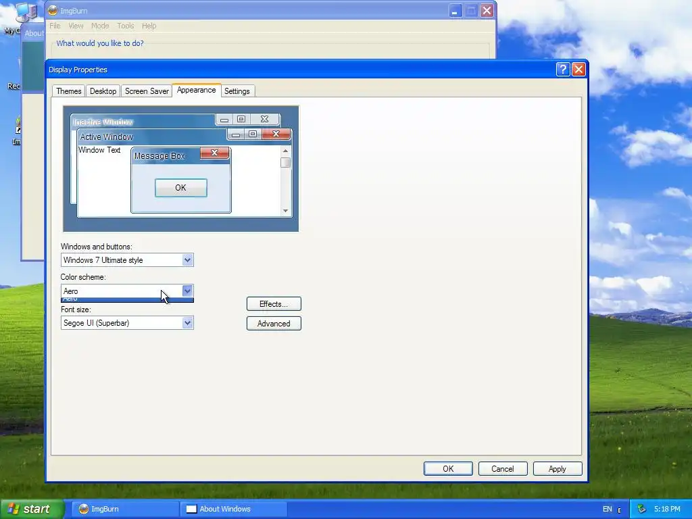Click the EN language indicator
The image size is (692, 519).
tap(608, 509)
